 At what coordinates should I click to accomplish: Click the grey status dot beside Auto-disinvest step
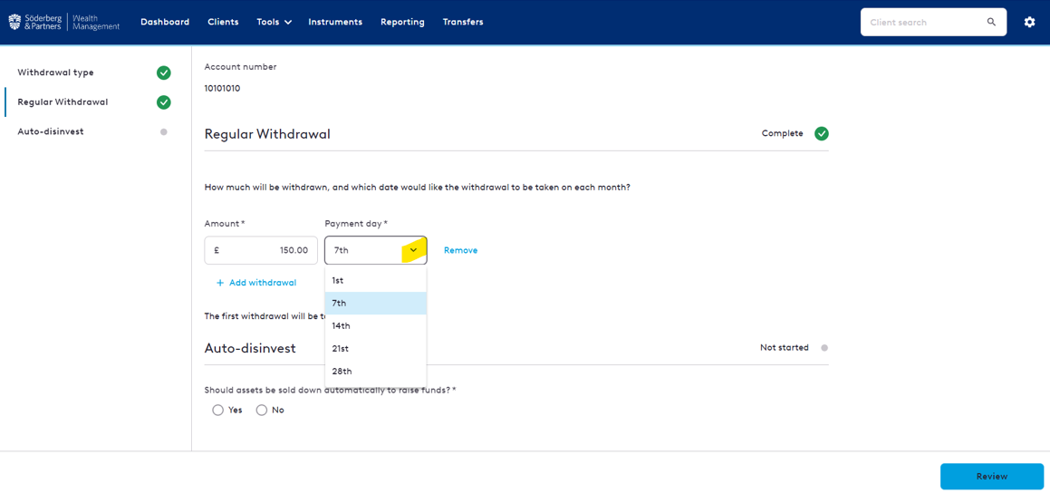163,132
